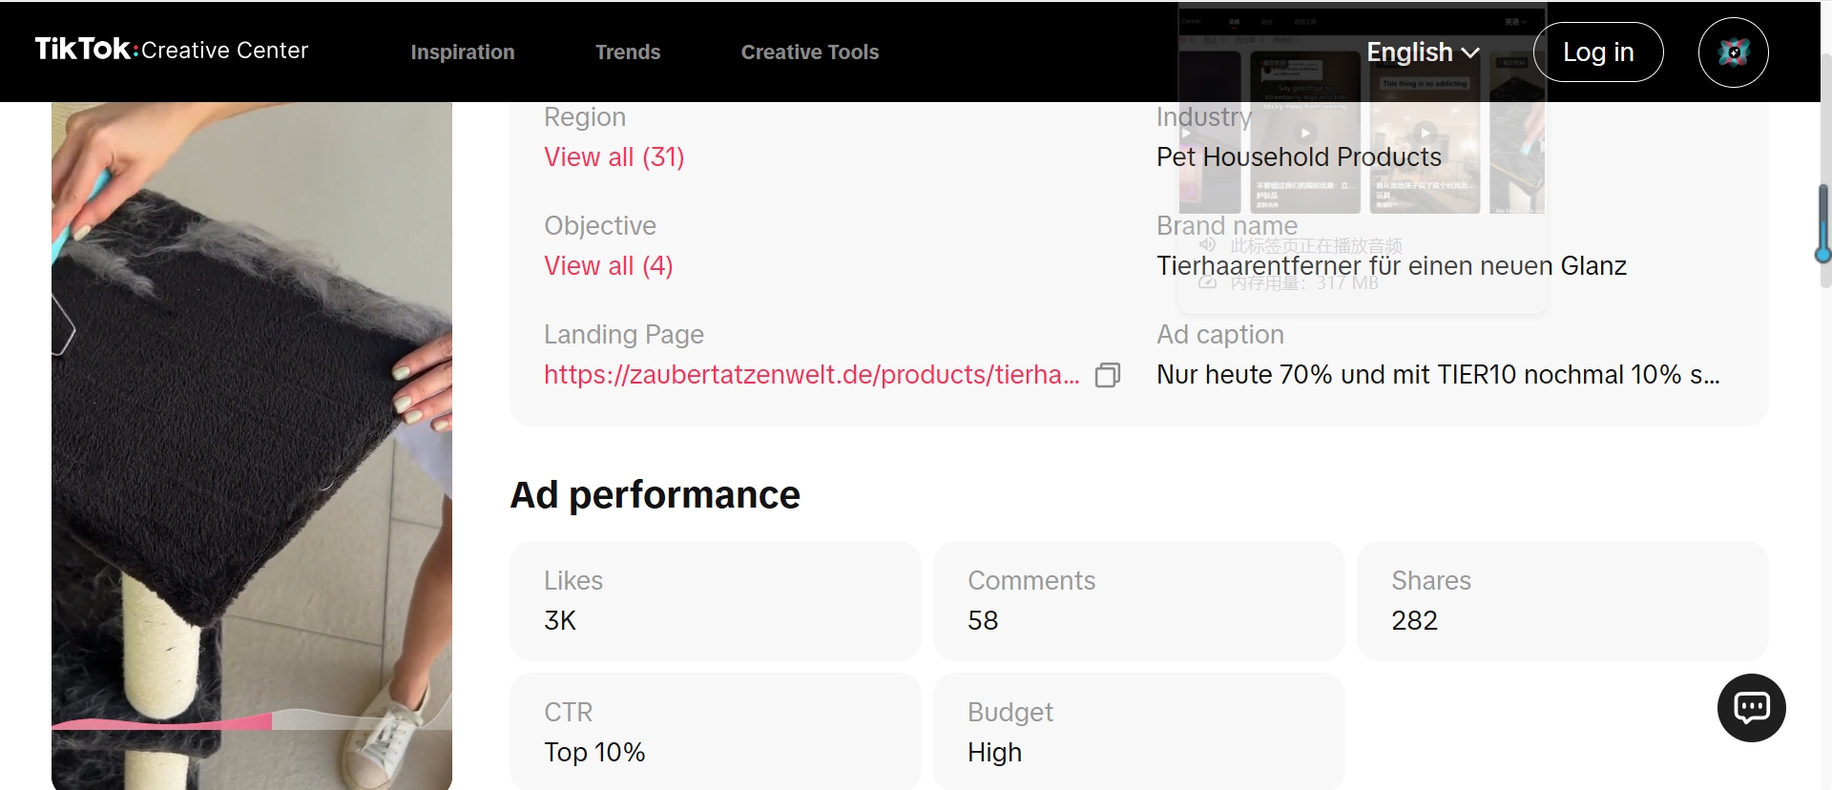Expand the English language dropdown

[x=1423, y=52]
